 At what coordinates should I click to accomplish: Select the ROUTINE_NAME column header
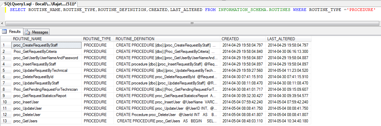coord(46,39)
